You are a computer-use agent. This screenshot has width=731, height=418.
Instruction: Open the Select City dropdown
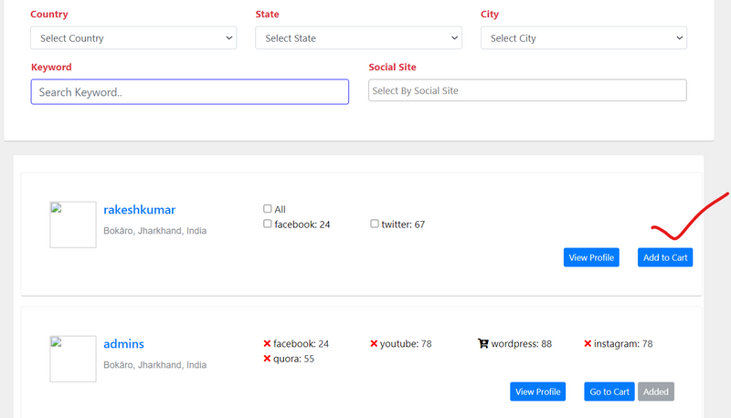pyautogui.click(x=583, y=38)
